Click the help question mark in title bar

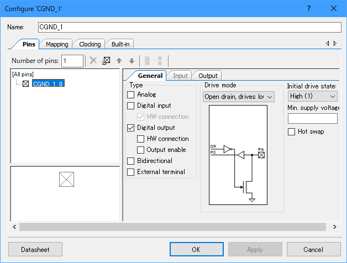(x=308, y=8)
